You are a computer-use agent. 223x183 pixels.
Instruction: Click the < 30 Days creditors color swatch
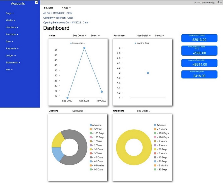155,149
